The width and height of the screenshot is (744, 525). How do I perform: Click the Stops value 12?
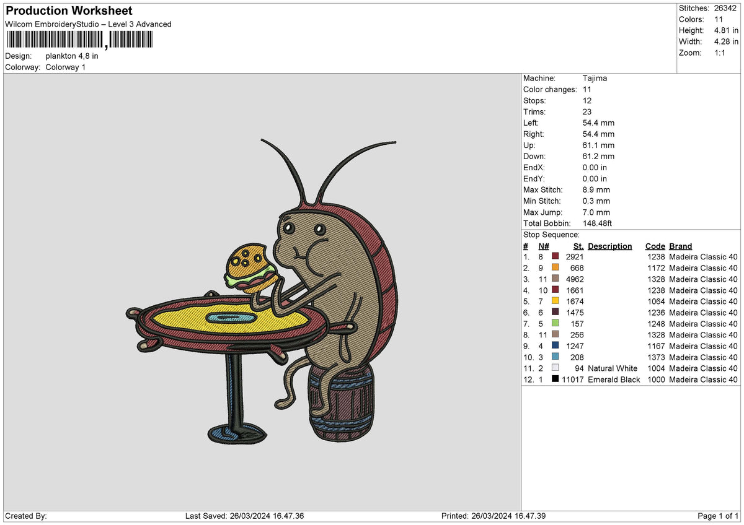(x=587, y=100)
